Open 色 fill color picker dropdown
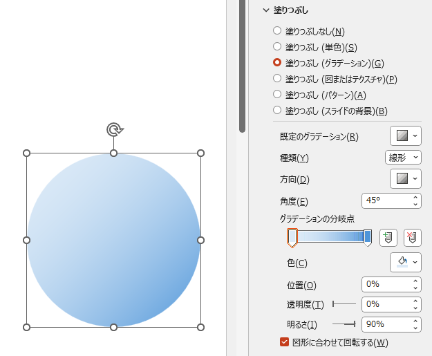Viewport: 432px width, 356px height. coord(406,262)
